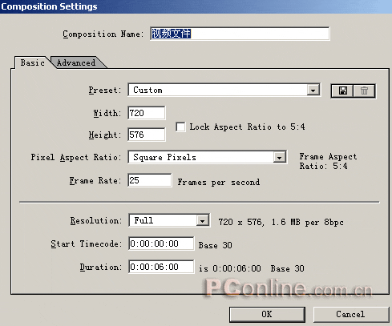Dismiss dialog with Cancel button
The image size is (392, 326).
350,314
